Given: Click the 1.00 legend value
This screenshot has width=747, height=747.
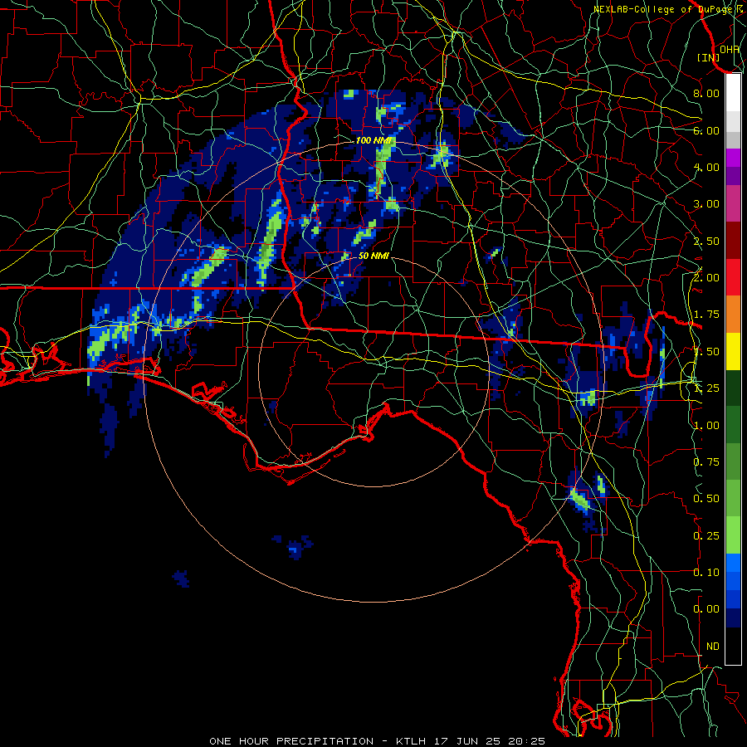Looking at the screenshot, I should coord(706,426).
